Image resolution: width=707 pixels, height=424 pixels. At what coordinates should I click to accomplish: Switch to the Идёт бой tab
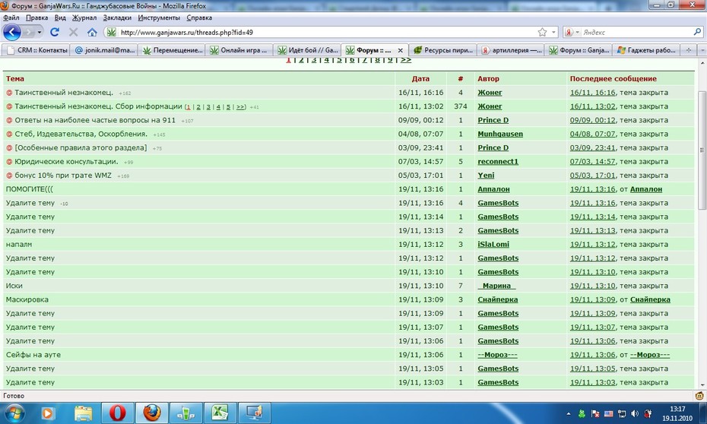[x=308, y=50]
